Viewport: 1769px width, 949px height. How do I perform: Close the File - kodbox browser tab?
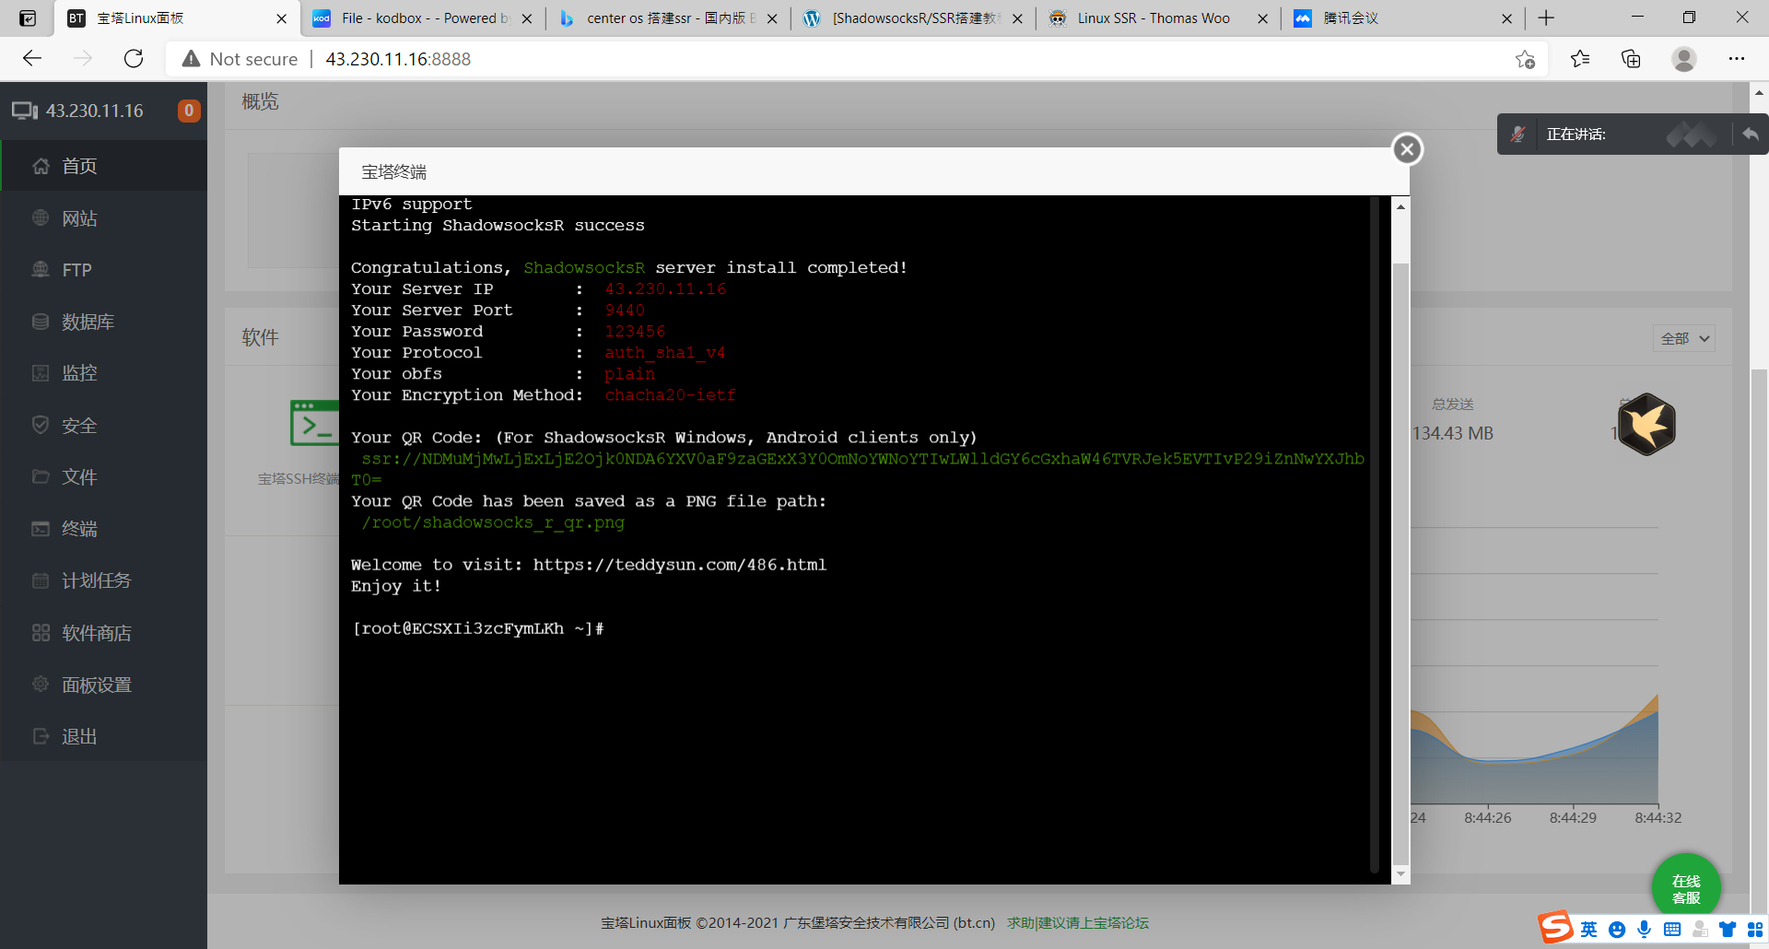(x=527, y=18)
